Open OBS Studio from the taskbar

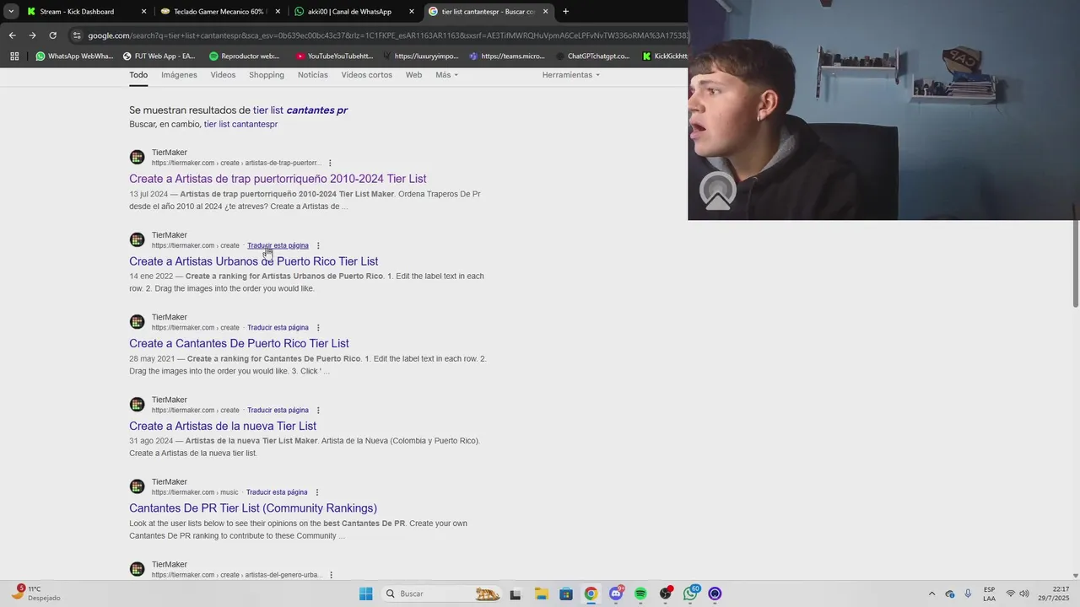tap(666, 594)
